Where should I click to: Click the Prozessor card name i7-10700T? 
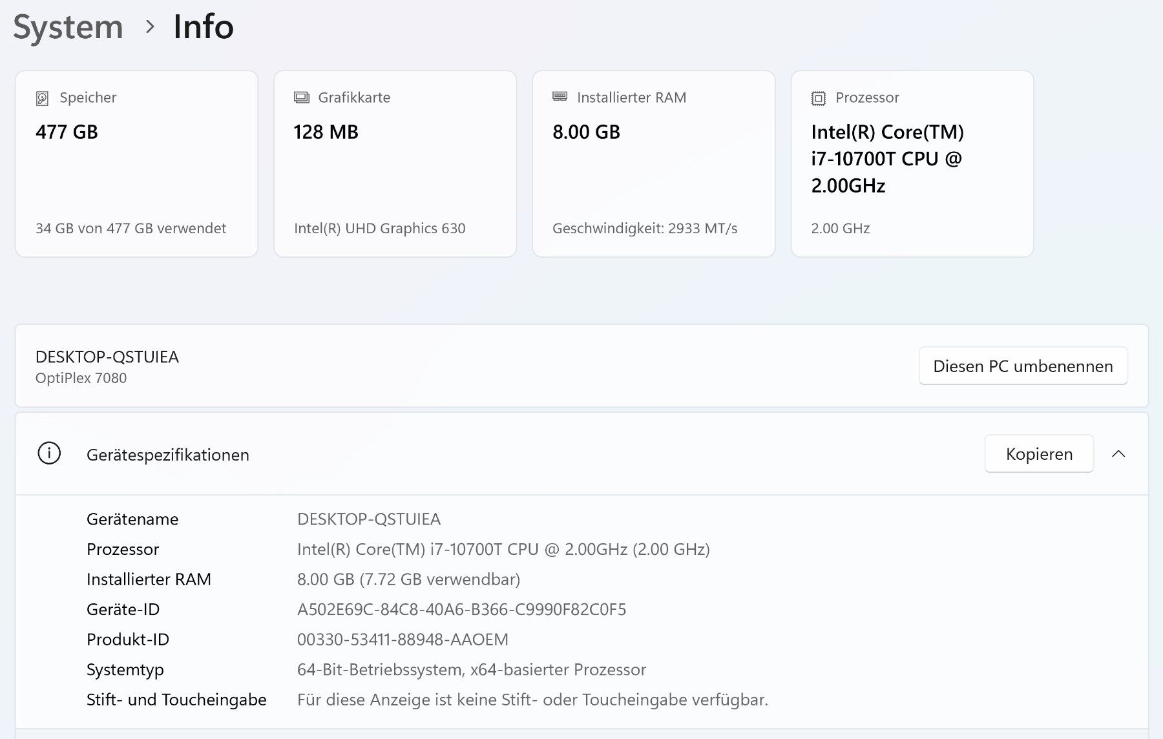pos(887,159)
